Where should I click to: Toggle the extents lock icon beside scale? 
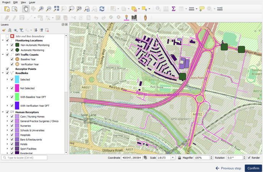(179, 158)
